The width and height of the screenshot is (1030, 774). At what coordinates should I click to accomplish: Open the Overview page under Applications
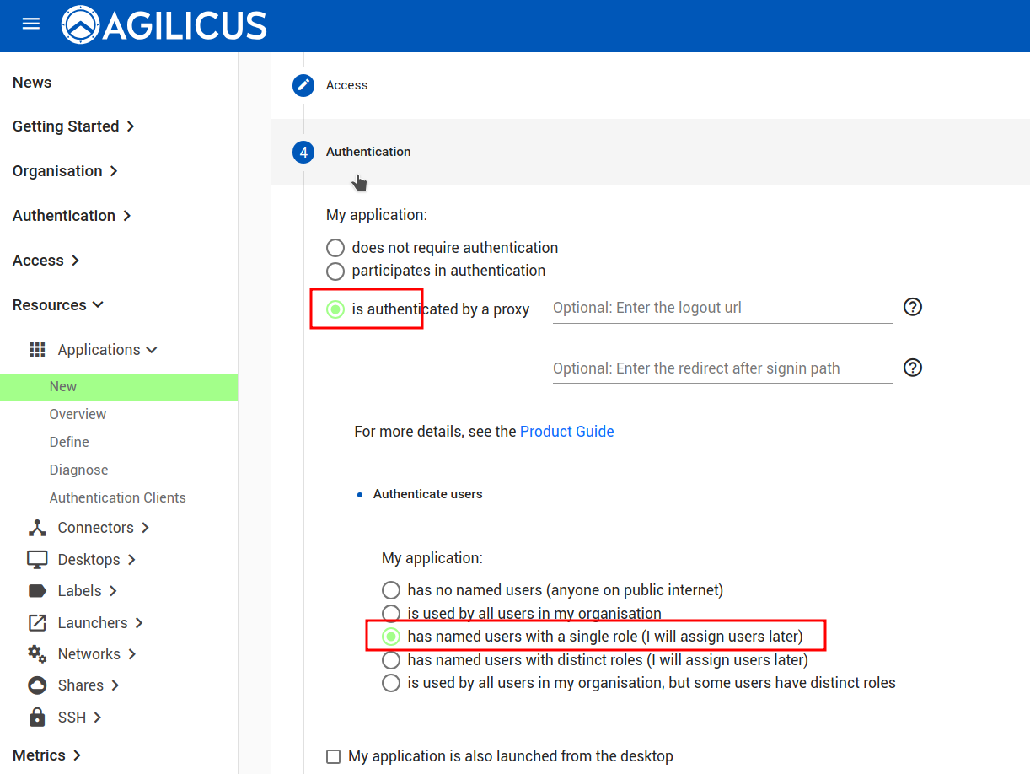(x=78, y=414)
